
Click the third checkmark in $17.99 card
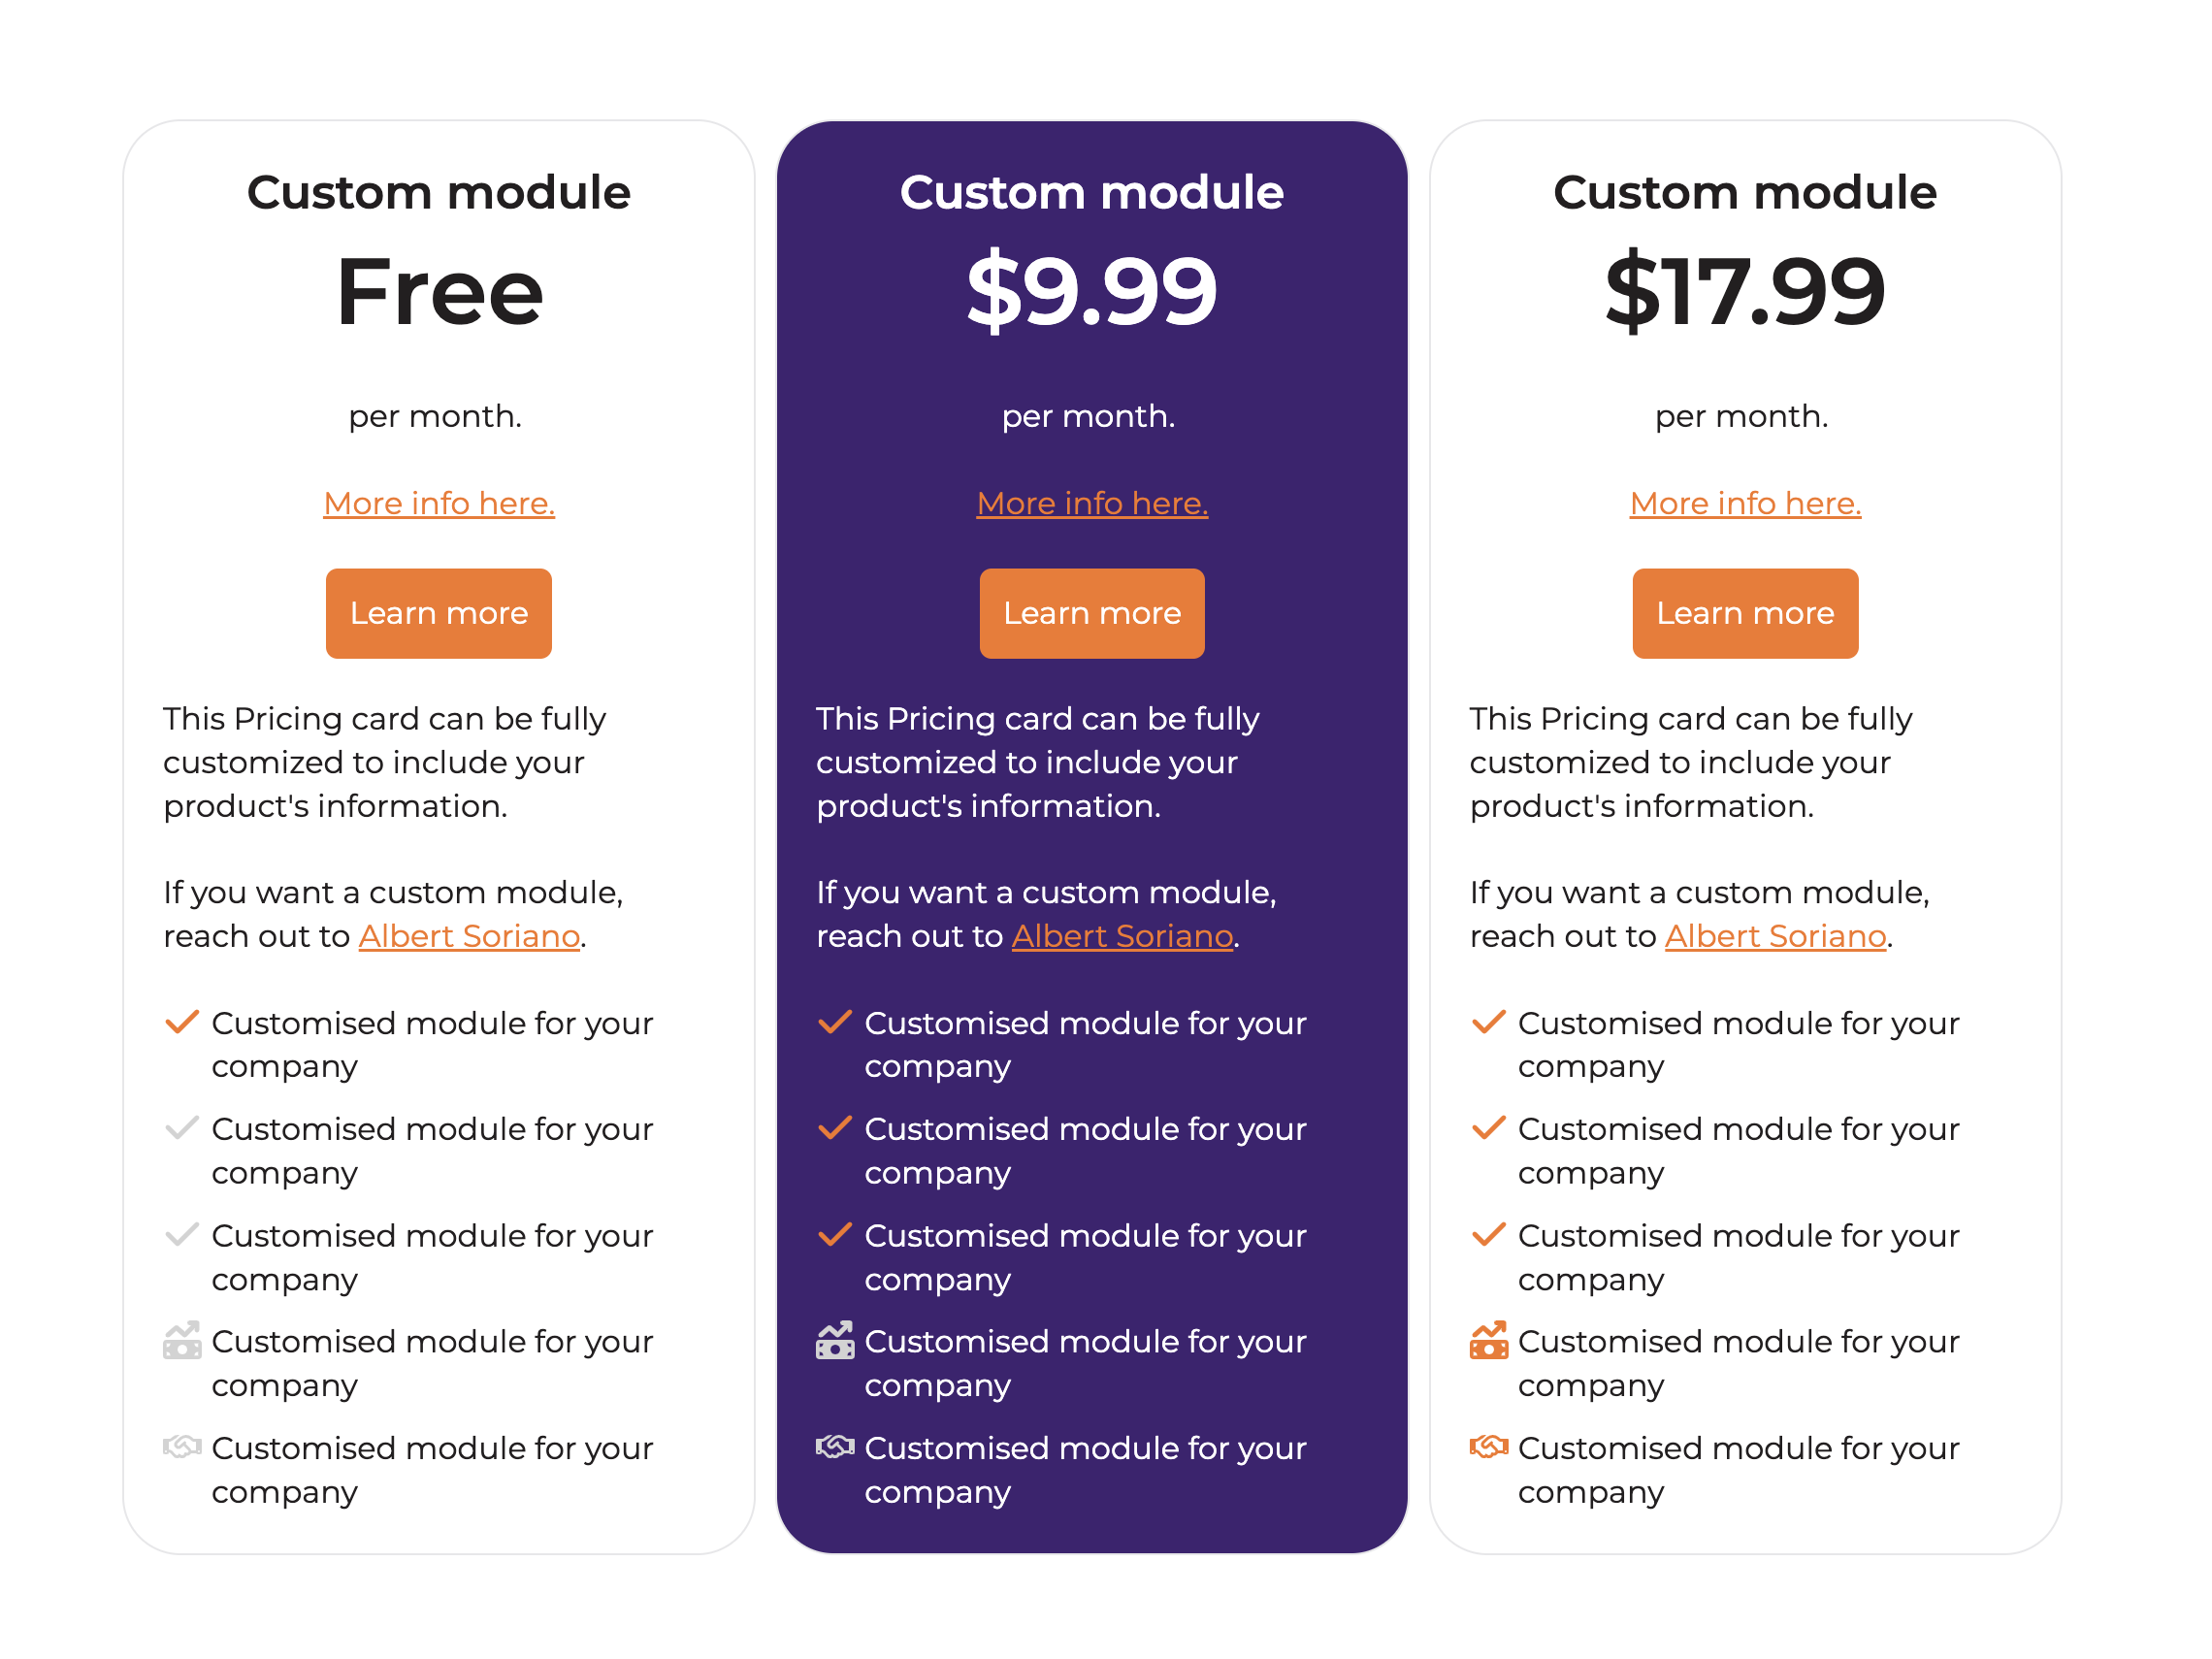coord(1488,1234)
